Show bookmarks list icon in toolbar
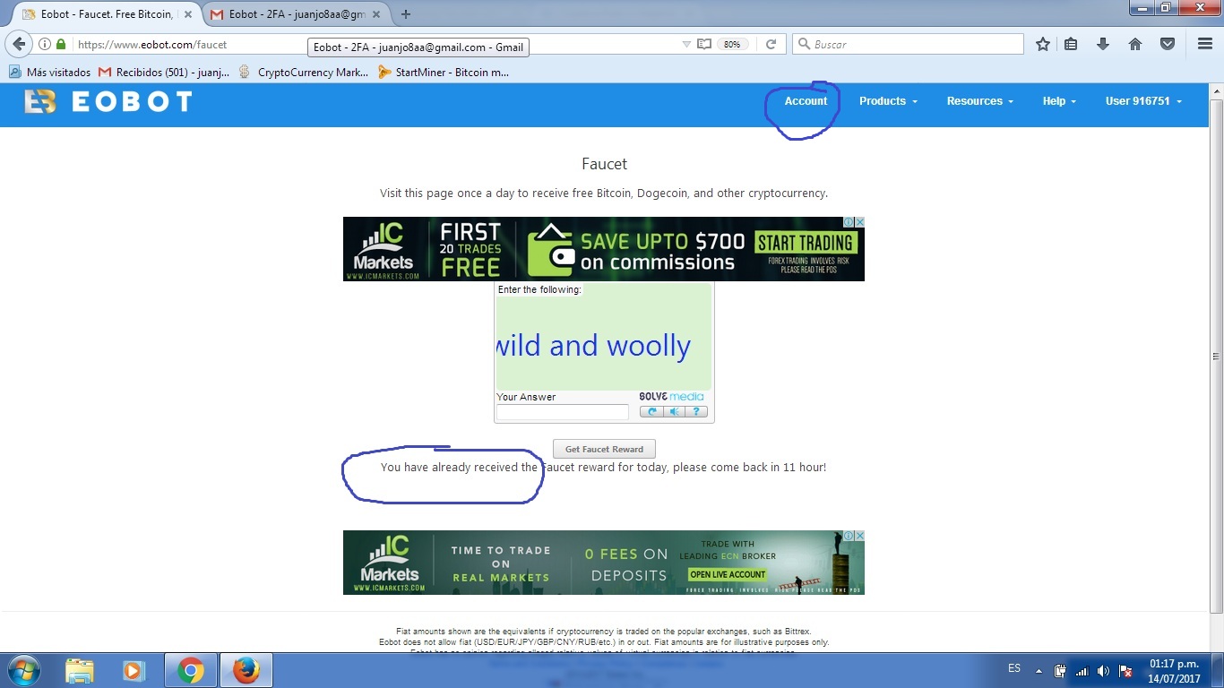The width and height of the screenshot is (1224, 688). click(x=1071, y=44)
